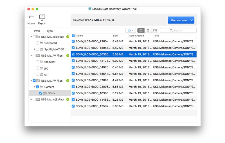Switch to filmstrip preview view icon

click(x=155, y=31)
